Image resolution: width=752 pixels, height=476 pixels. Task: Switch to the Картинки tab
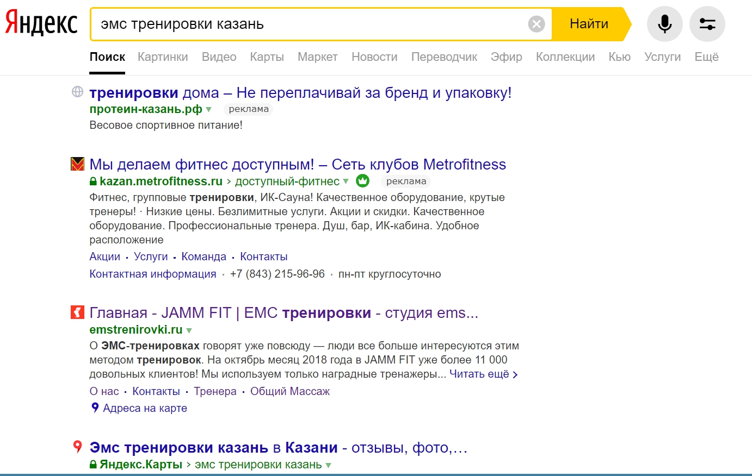point(163,57)
